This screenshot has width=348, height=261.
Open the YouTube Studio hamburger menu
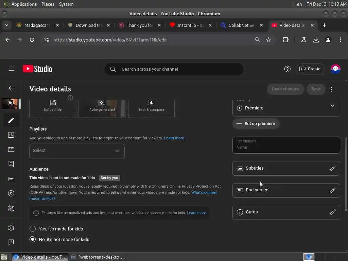tap(11, 69)
